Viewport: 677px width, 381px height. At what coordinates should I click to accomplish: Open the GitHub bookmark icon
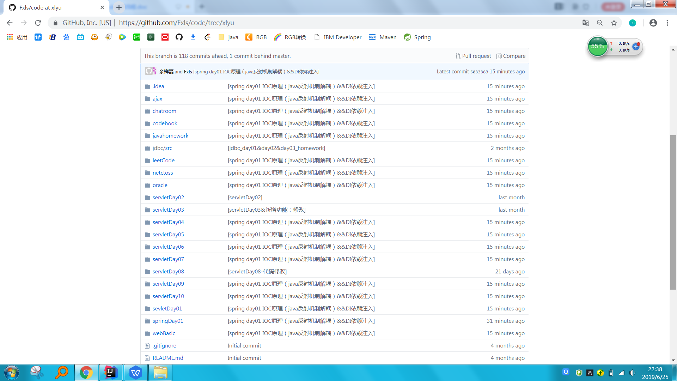(179, 37)
